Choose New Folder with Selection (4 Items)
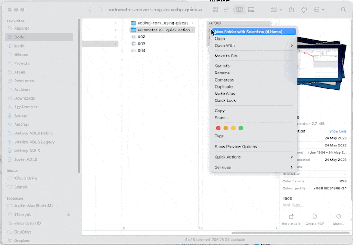This screenshot has height=245, width=353. pos(253,32)
